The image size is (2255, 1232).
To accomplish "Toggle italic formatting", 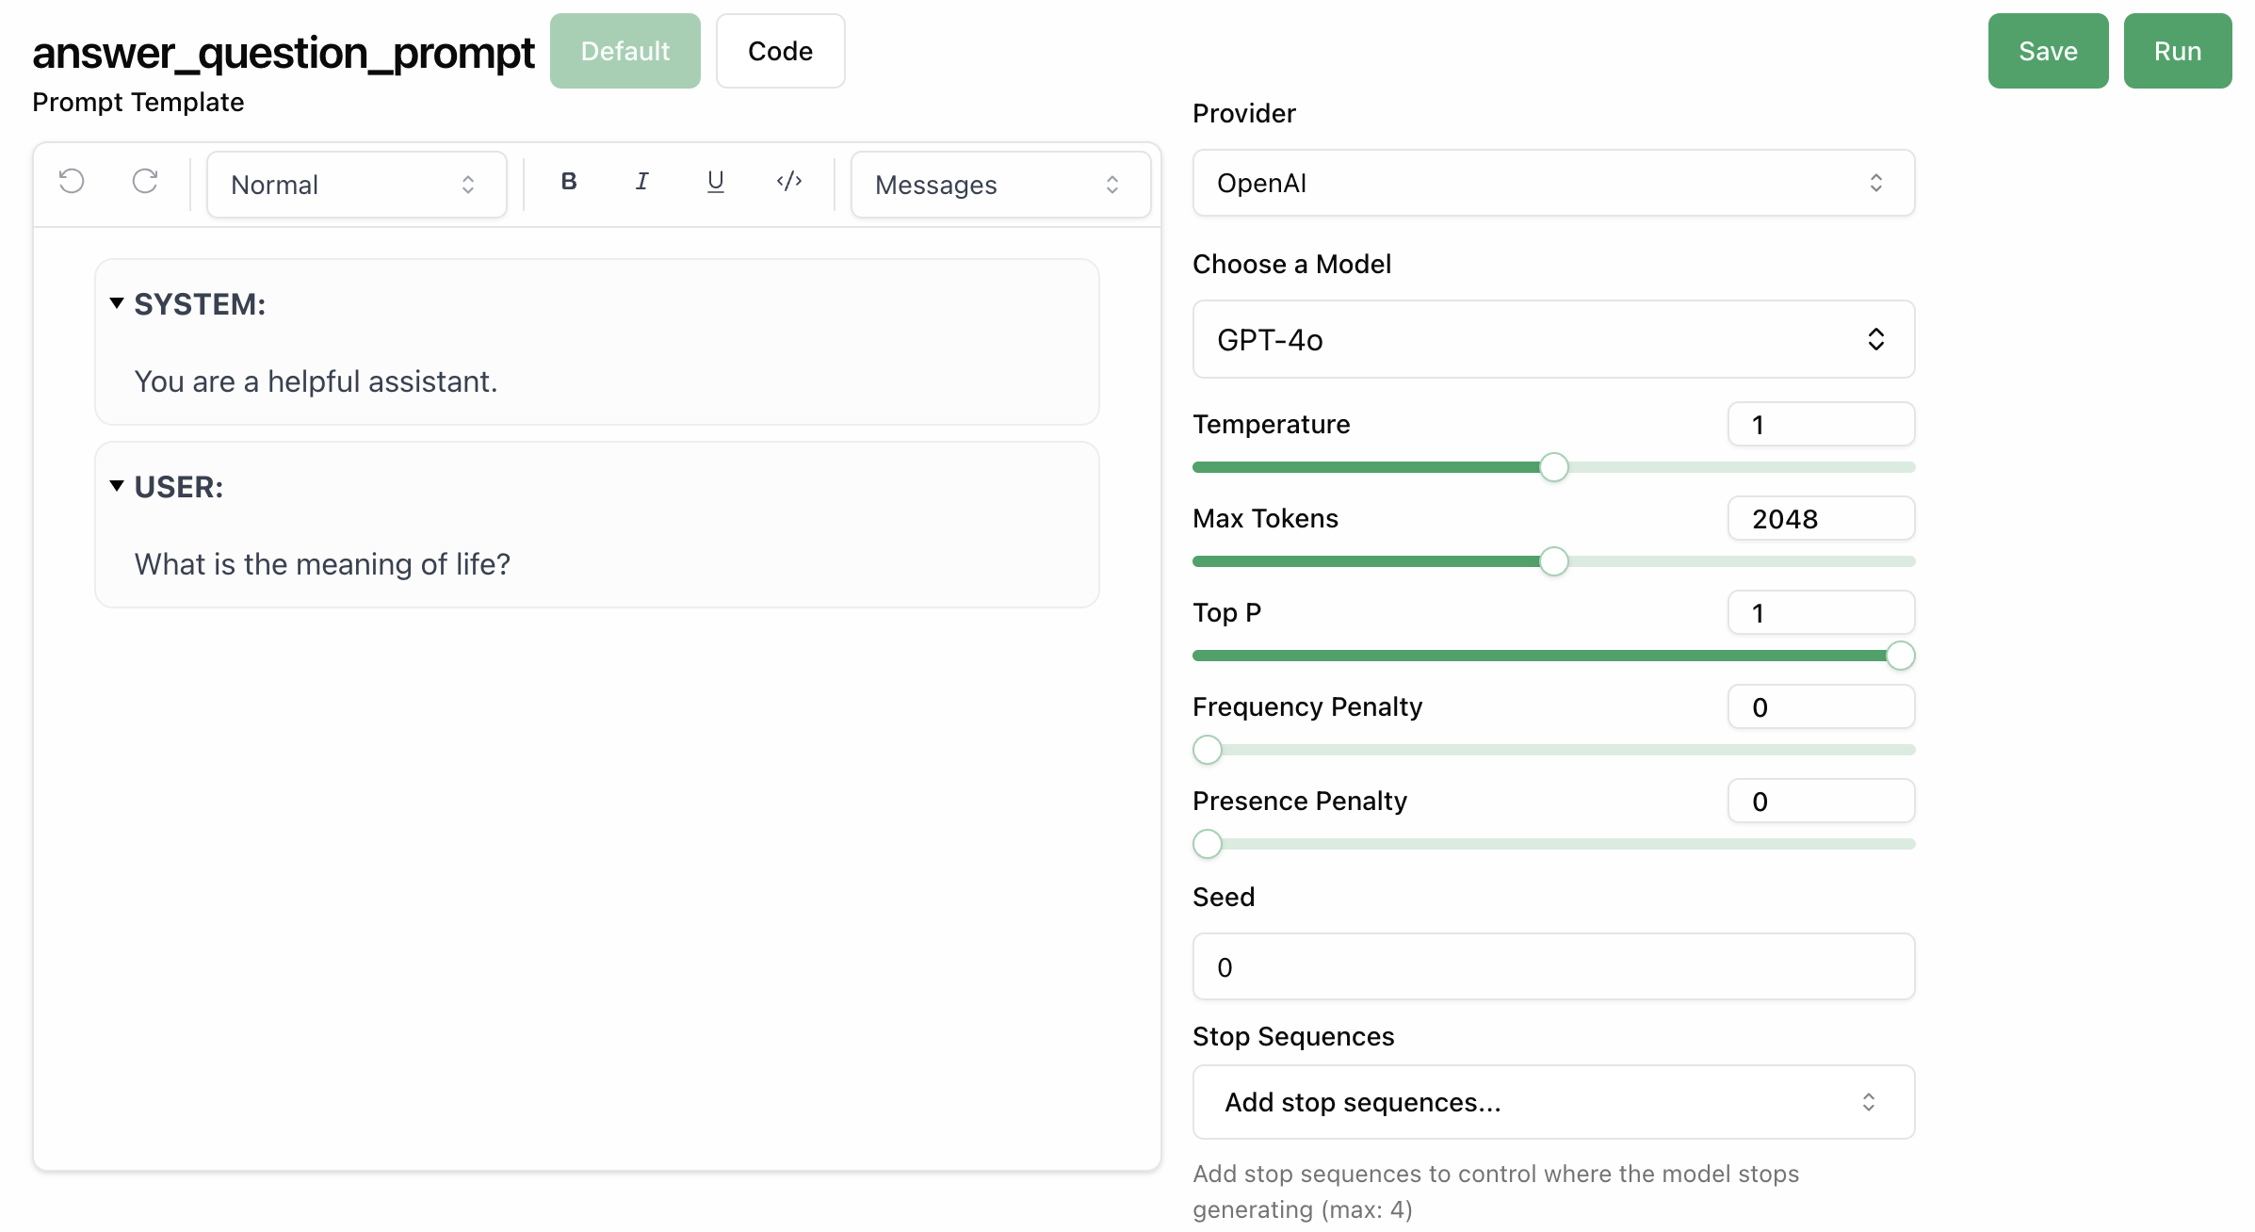I will click(642, 182).
